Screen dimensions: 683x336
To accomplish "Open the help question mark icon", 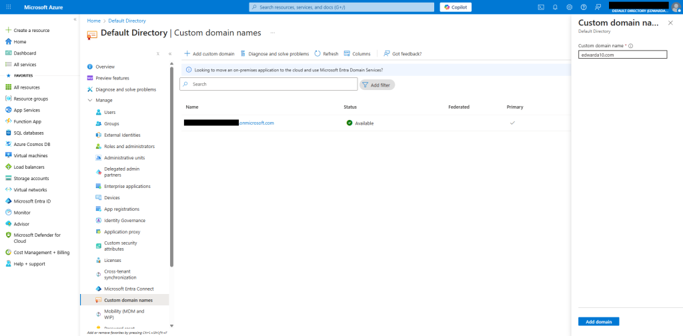I will (584, 7).
